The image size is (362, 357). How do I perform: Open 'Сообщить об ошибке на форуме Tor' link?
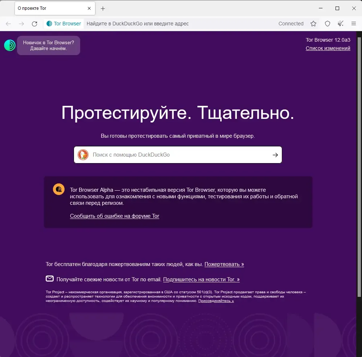point(115,216)
